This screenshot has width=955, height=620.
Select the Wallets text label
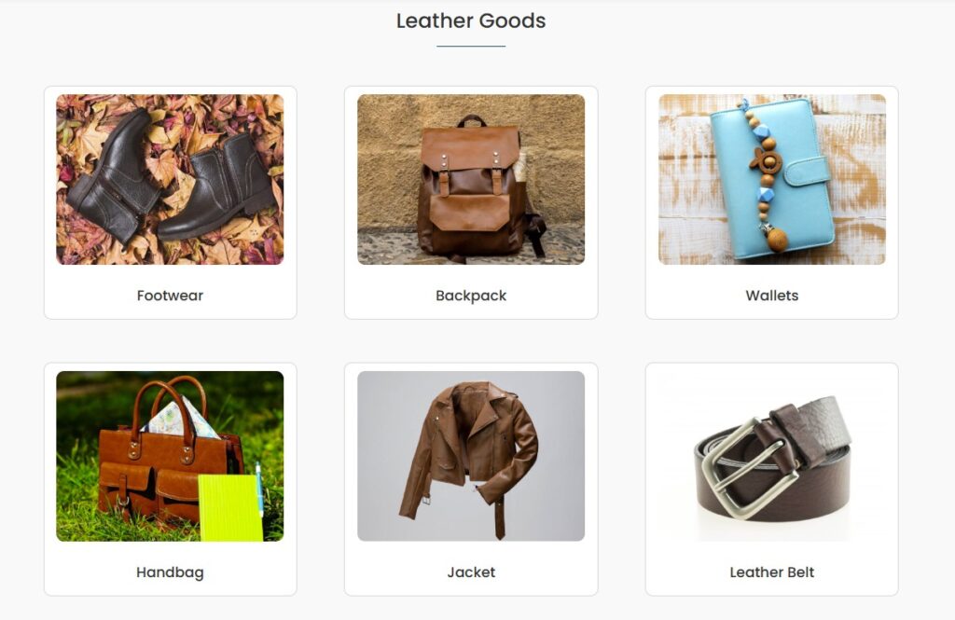coord(771,296)
